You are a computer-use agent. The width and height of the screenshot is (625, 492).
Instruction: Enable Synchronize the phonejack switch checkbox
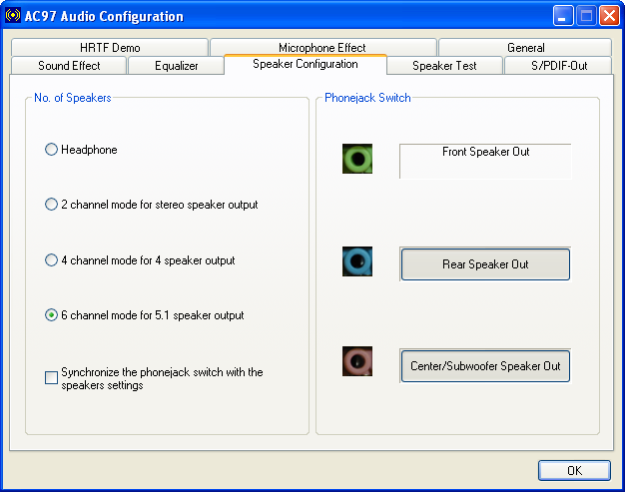pos(51,377)
